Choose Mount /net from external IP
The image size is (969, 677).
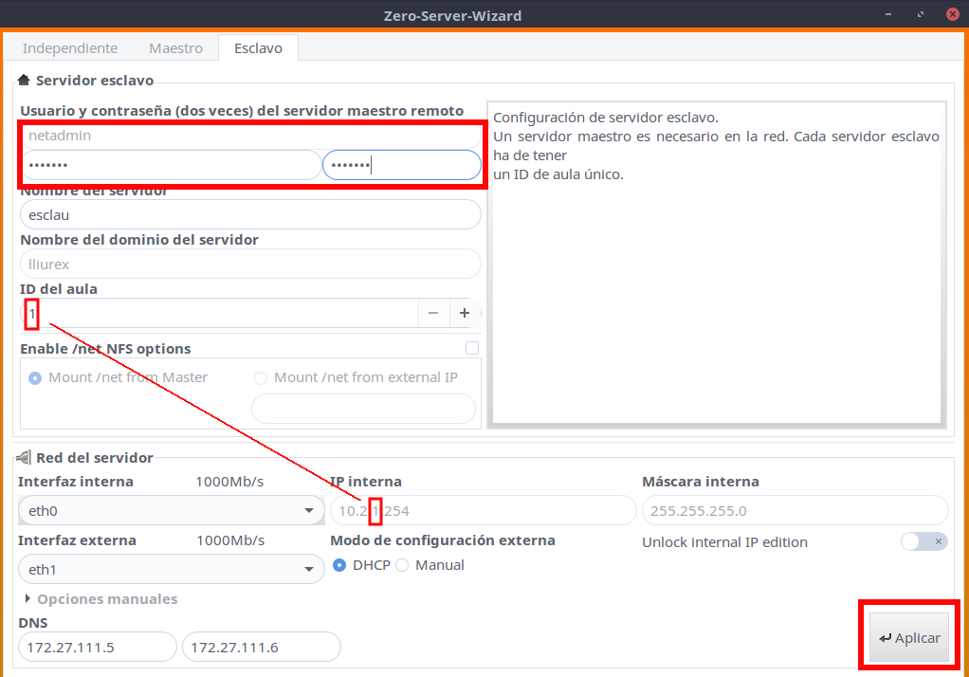pyautogui.click(x=261, y=377)
